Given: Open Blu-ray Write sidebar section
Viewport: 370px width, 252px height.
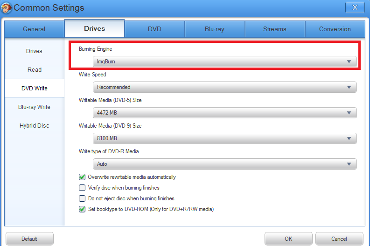Looking at the screenshot, I should (x=34, y=107).
